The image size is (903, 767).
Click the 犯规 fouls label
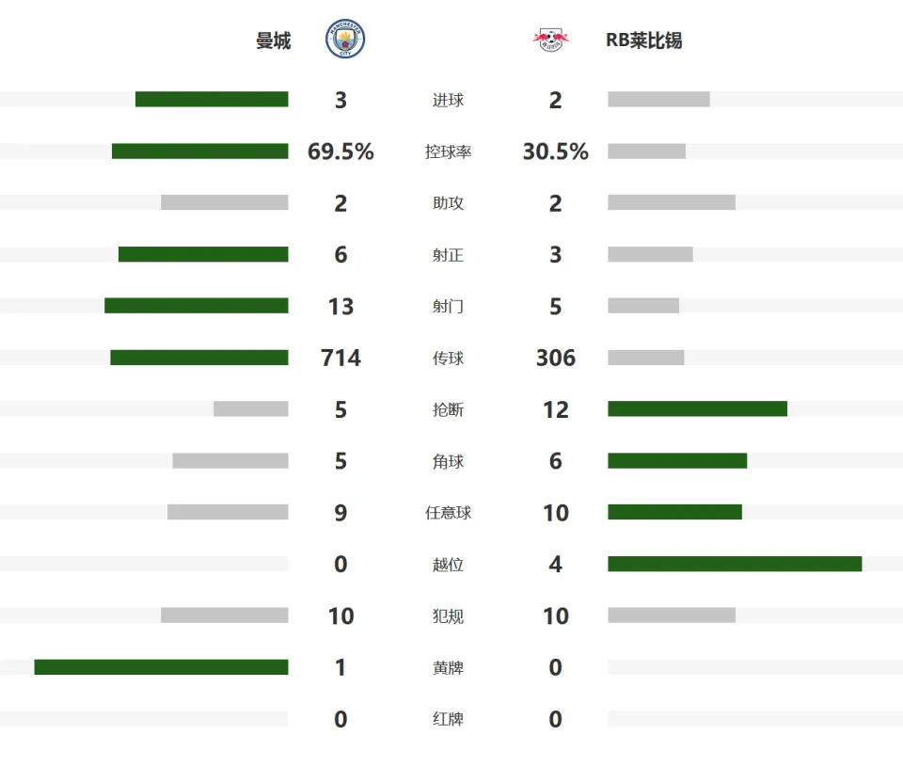point(448,616)
